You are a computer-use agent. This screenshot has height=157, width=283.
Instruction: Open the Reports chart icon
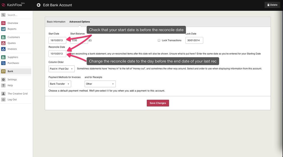coord(3,29)
